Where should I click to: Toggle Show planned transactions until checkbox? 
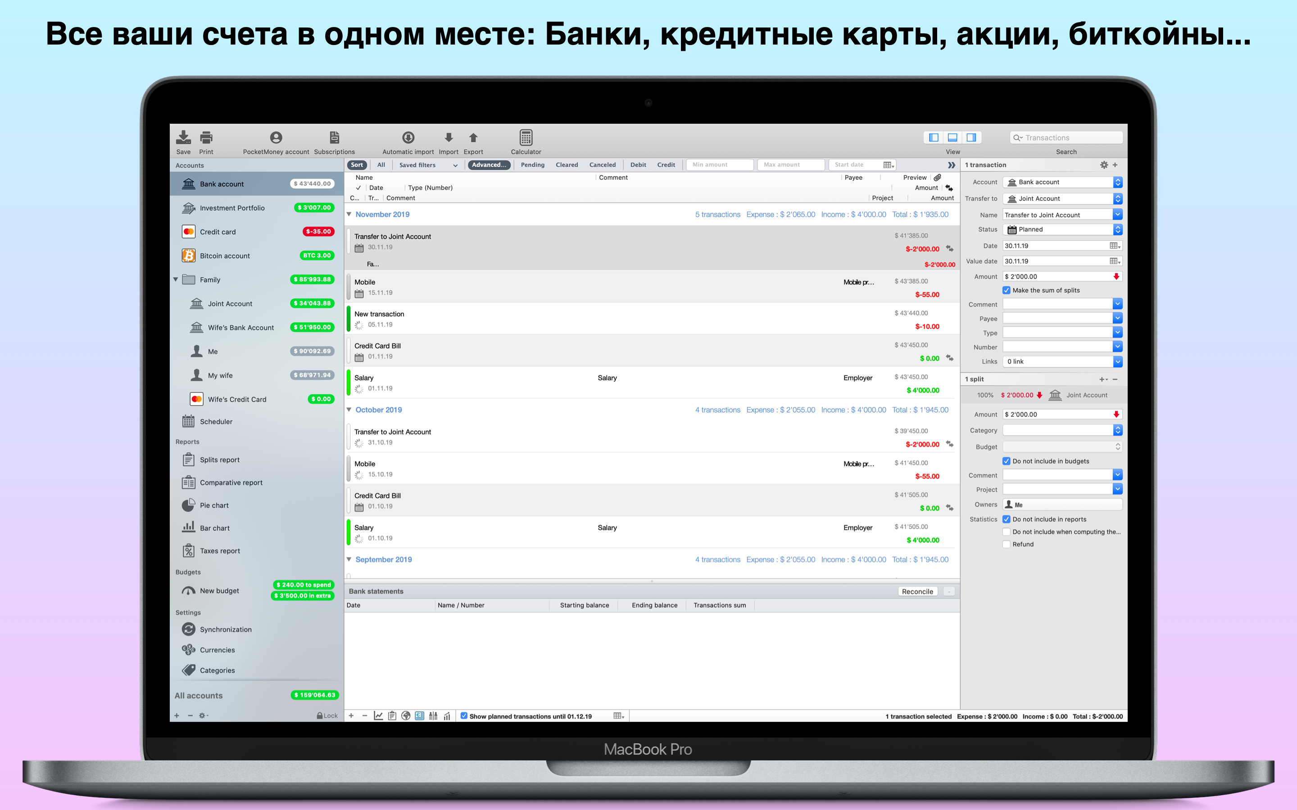[x=464, y=715]
